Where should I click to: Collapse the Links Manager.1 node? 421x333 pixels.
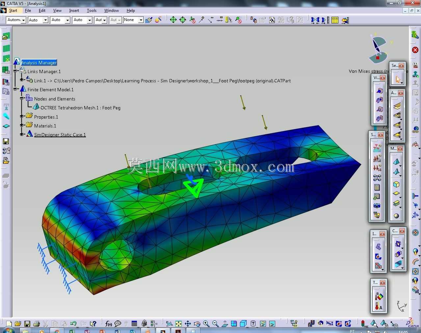tap(15, 71)
